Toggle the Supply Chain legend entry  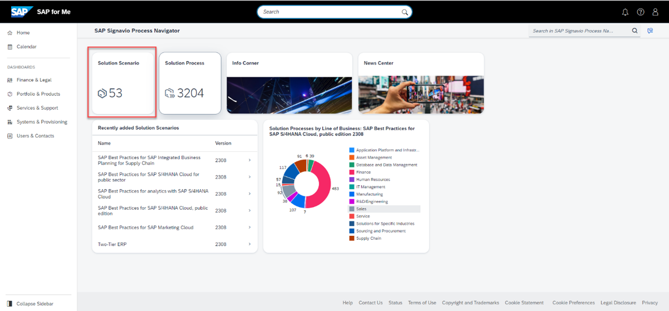pyautogui.click(x=368, y=238)
